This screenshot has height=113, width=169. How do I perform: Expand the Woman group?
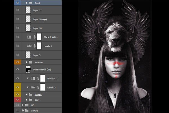pyautogui.click(x=27, y=62)
